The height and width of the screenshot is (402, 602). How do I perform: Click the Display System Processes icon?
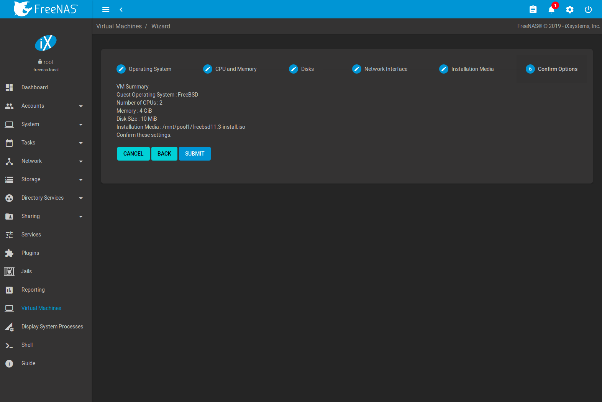click(x=9, y=327)
